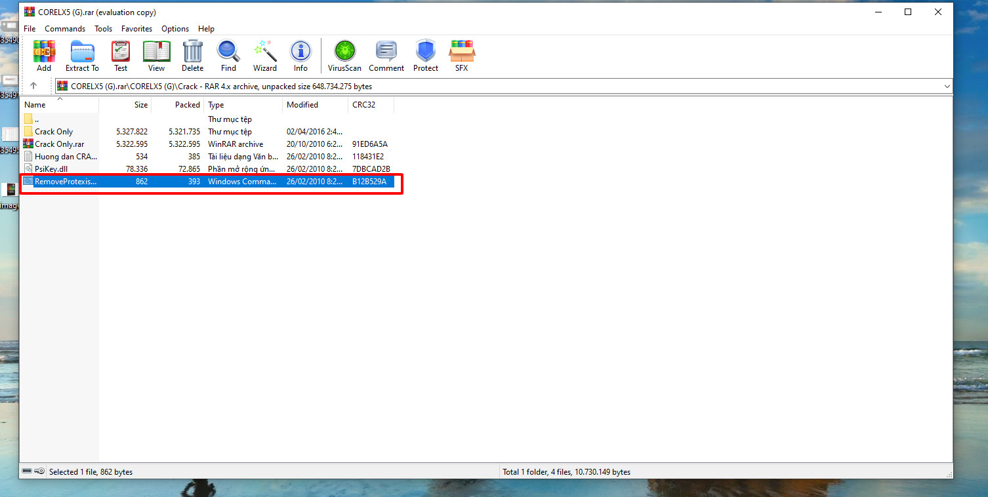This screenshot has width=988, height=497.
Task: Select the PsiKey.dll file icon
Action: pyautogui.click(x=28, y=169)
